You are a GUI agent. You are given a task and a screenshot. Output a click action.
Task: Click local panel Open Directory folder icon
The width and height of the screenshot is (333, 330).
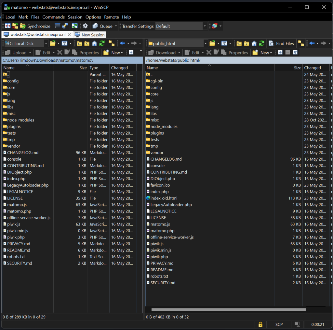coord(53,43)
